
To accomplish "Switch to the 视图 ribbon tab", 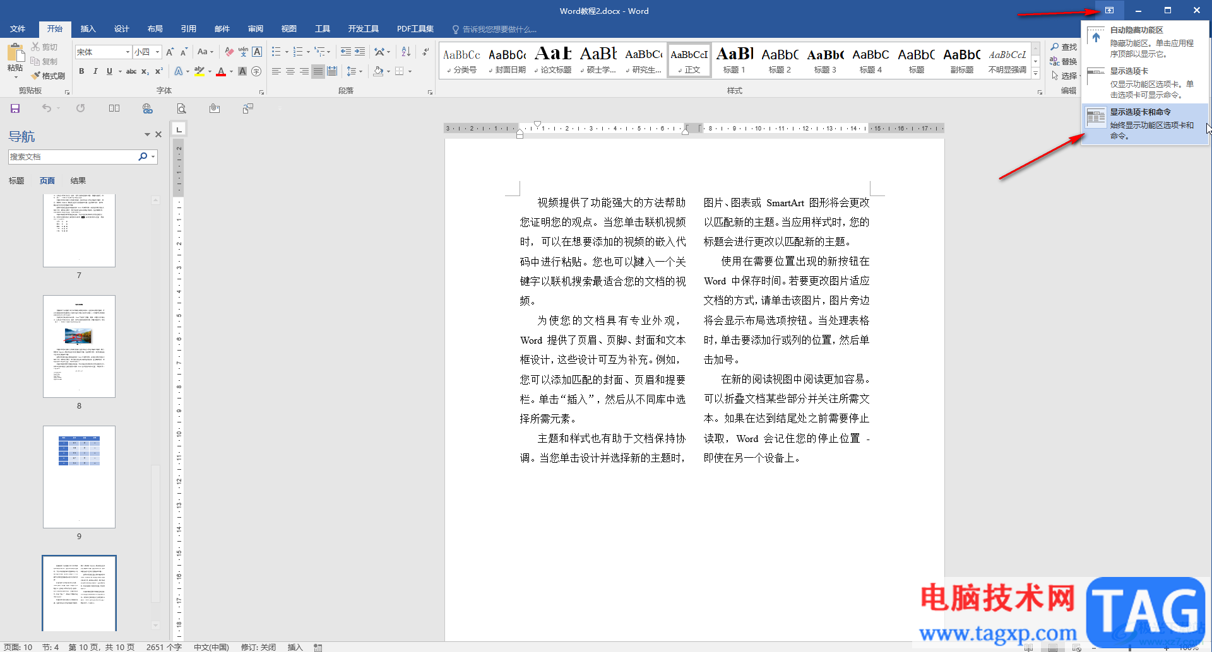I will click(x=288, y=29).
